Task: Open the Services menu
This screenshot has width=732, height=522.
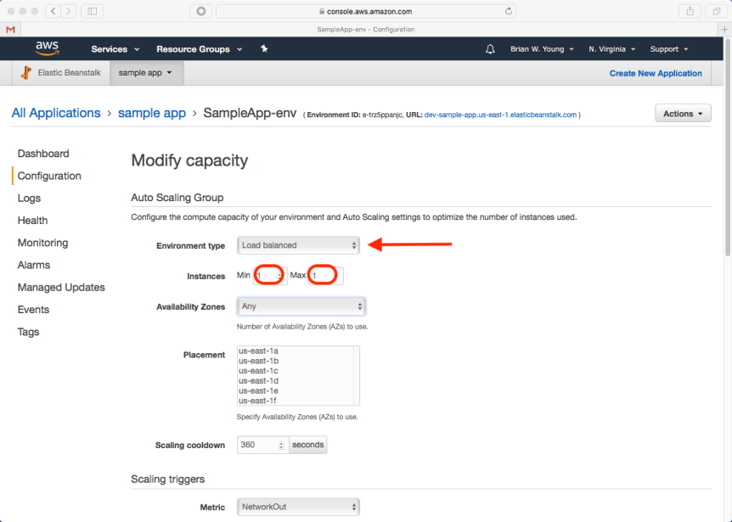Action: click(x=115, y=49)
